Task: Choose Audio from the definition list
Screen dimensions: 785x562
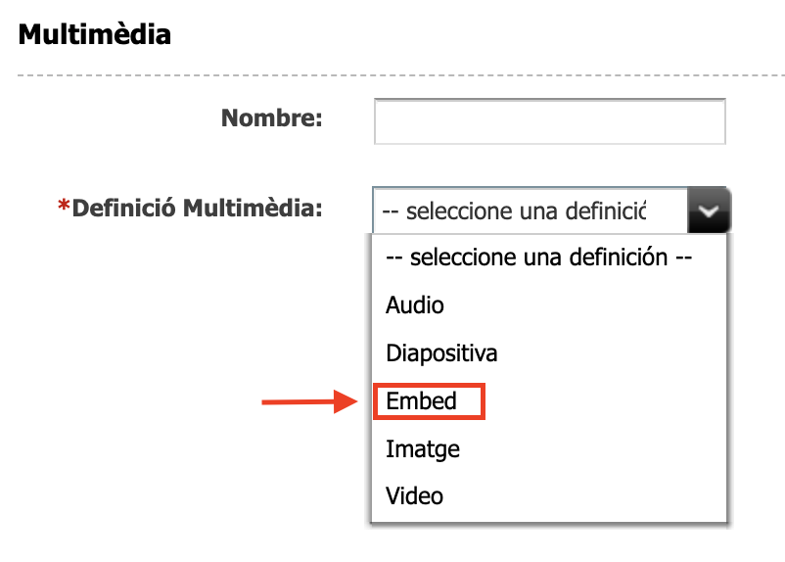Action: (415, 304)
